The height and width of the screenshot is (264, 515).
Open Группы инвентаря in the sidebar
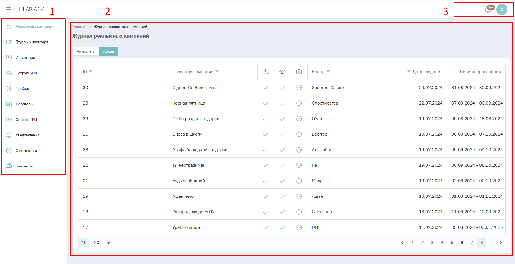click(32, 42)
